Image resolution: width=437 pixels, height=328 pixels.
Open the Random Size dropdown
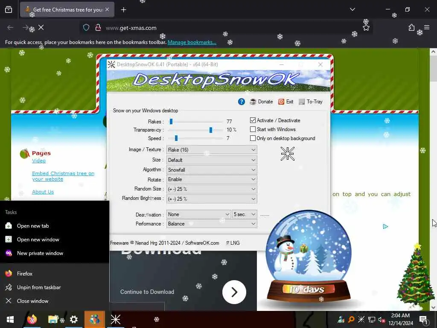(212, 189)
